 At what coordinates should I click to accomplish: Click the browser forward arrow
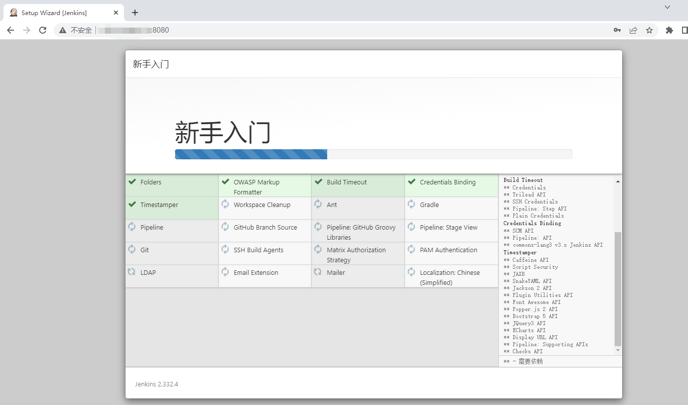click(27, 30)
